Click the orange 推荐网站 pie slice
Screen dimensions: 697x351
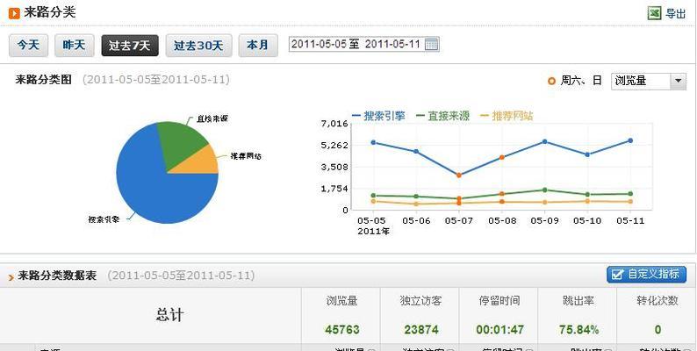point(200,162)
